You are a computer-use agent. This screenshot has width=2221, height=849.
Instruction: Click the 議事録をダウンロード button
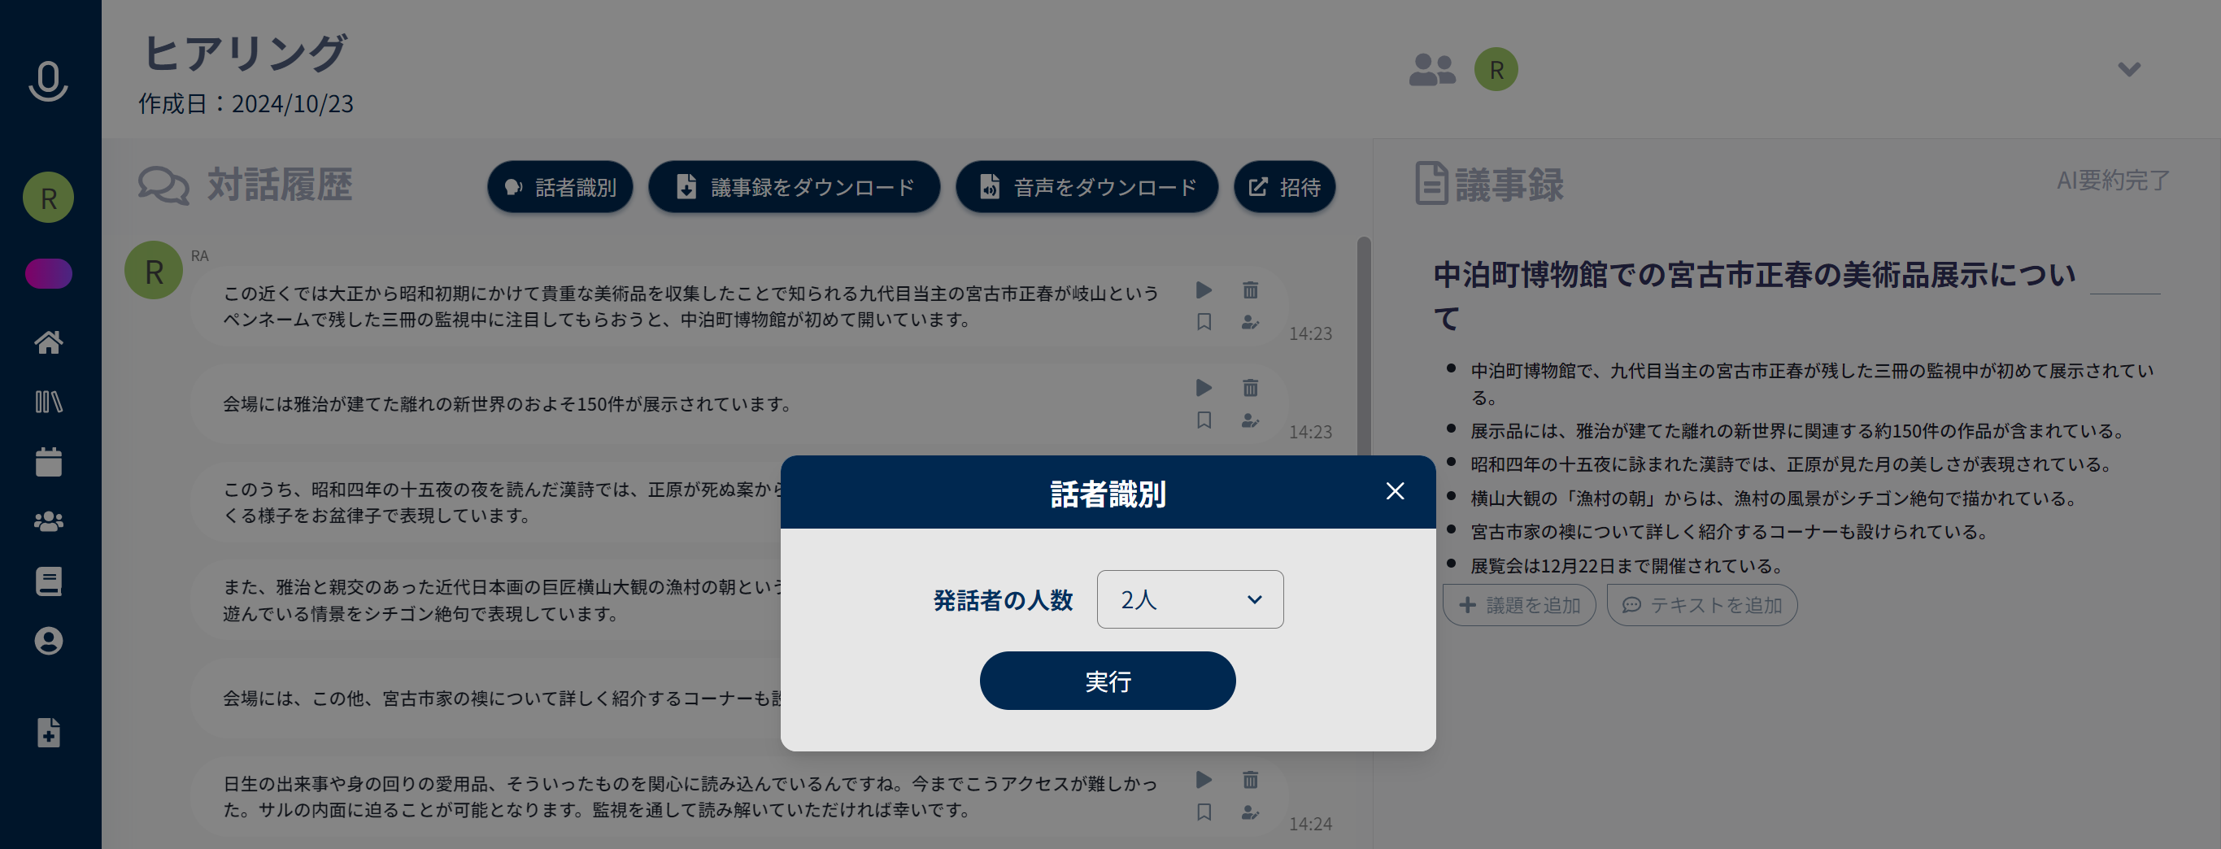coord(793,187)
